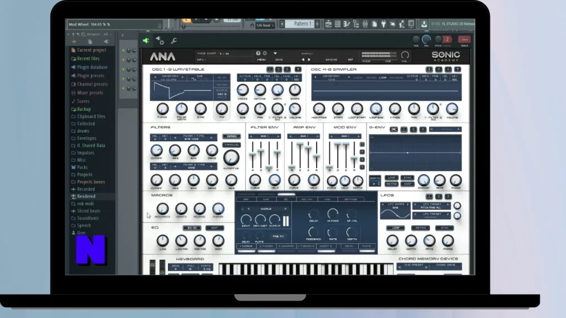The image size is (566, 318).
Task: Click ANA help question mark icon
Action: coord(258,54)
